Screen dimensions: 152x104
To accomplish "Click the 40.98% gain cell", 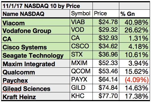I will (x=135, y=22).
